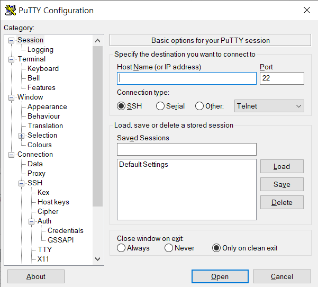Open the Bell settings category
The width and height of the screenshot is (318, 287).
pyautogui.click(x=34, y=78)
